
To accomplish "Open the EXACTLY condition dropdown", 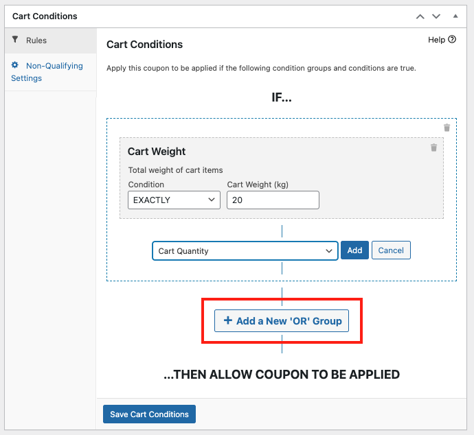I will click(x=174, y=200).
